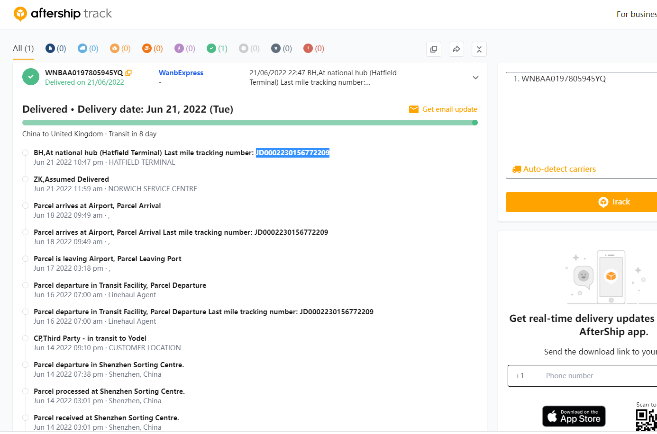This screenshot has width=657, height=434.
Task: Click the copy all trackings button
Action: 433,49
